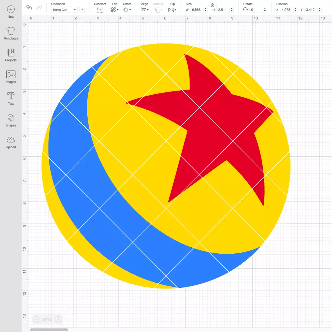This screenshot has width=332, height=332.
Task: Click the New project plus icon
Action: coord(11,9)
